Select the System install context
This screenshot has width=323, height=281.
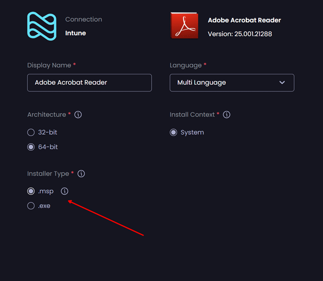(173, 132)
